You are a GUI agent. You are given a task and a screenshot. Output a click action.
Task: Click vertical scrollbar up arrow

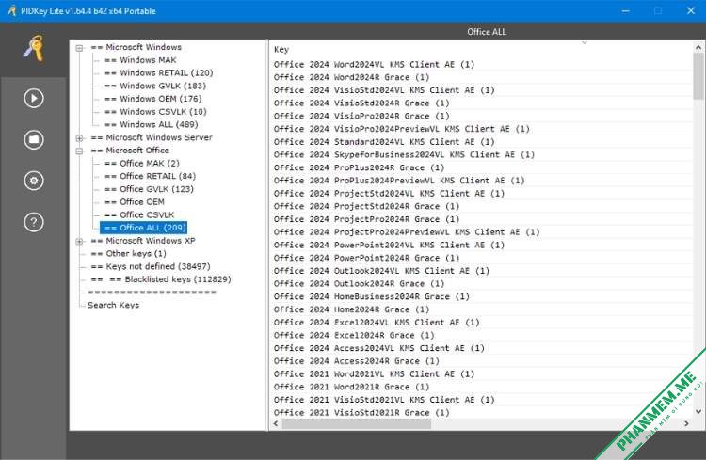click(698, 47)
